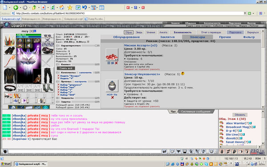Screen dimensions: 267x167
Task: Click the New blank page icon
Action: coord(5,8)
